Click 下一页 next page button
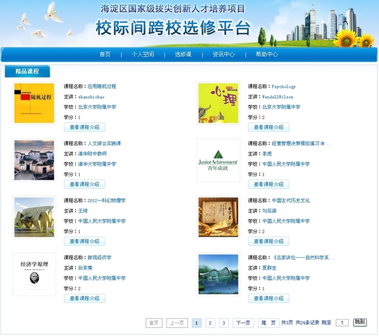This screenshot has width=379, height=336. click(x=243, y=323)
